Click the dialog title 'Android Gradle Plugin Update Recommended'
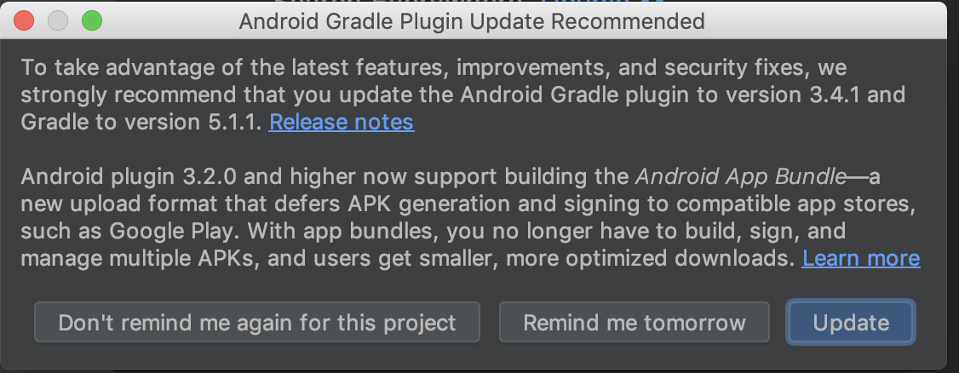 (472, 20)
